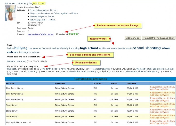The height and width of the screenshot is (126, 176).
Task: Select the school shooting tag
Action: point(147,48)
